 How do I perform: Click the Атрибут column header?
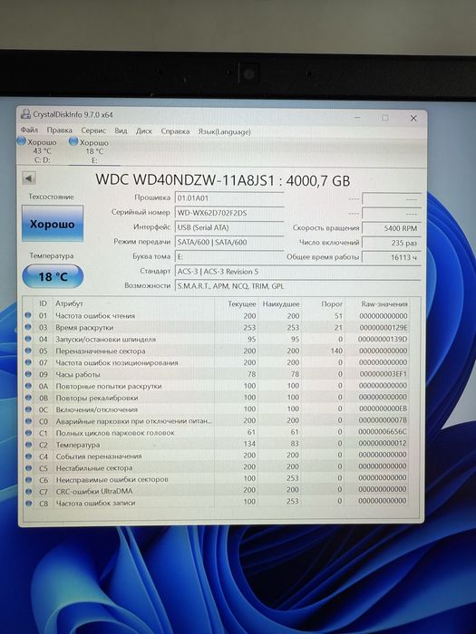tap(69, 303)
